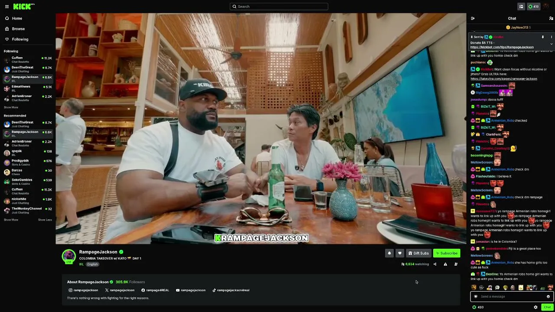Go to Home in the sidebar

(13, 18)
